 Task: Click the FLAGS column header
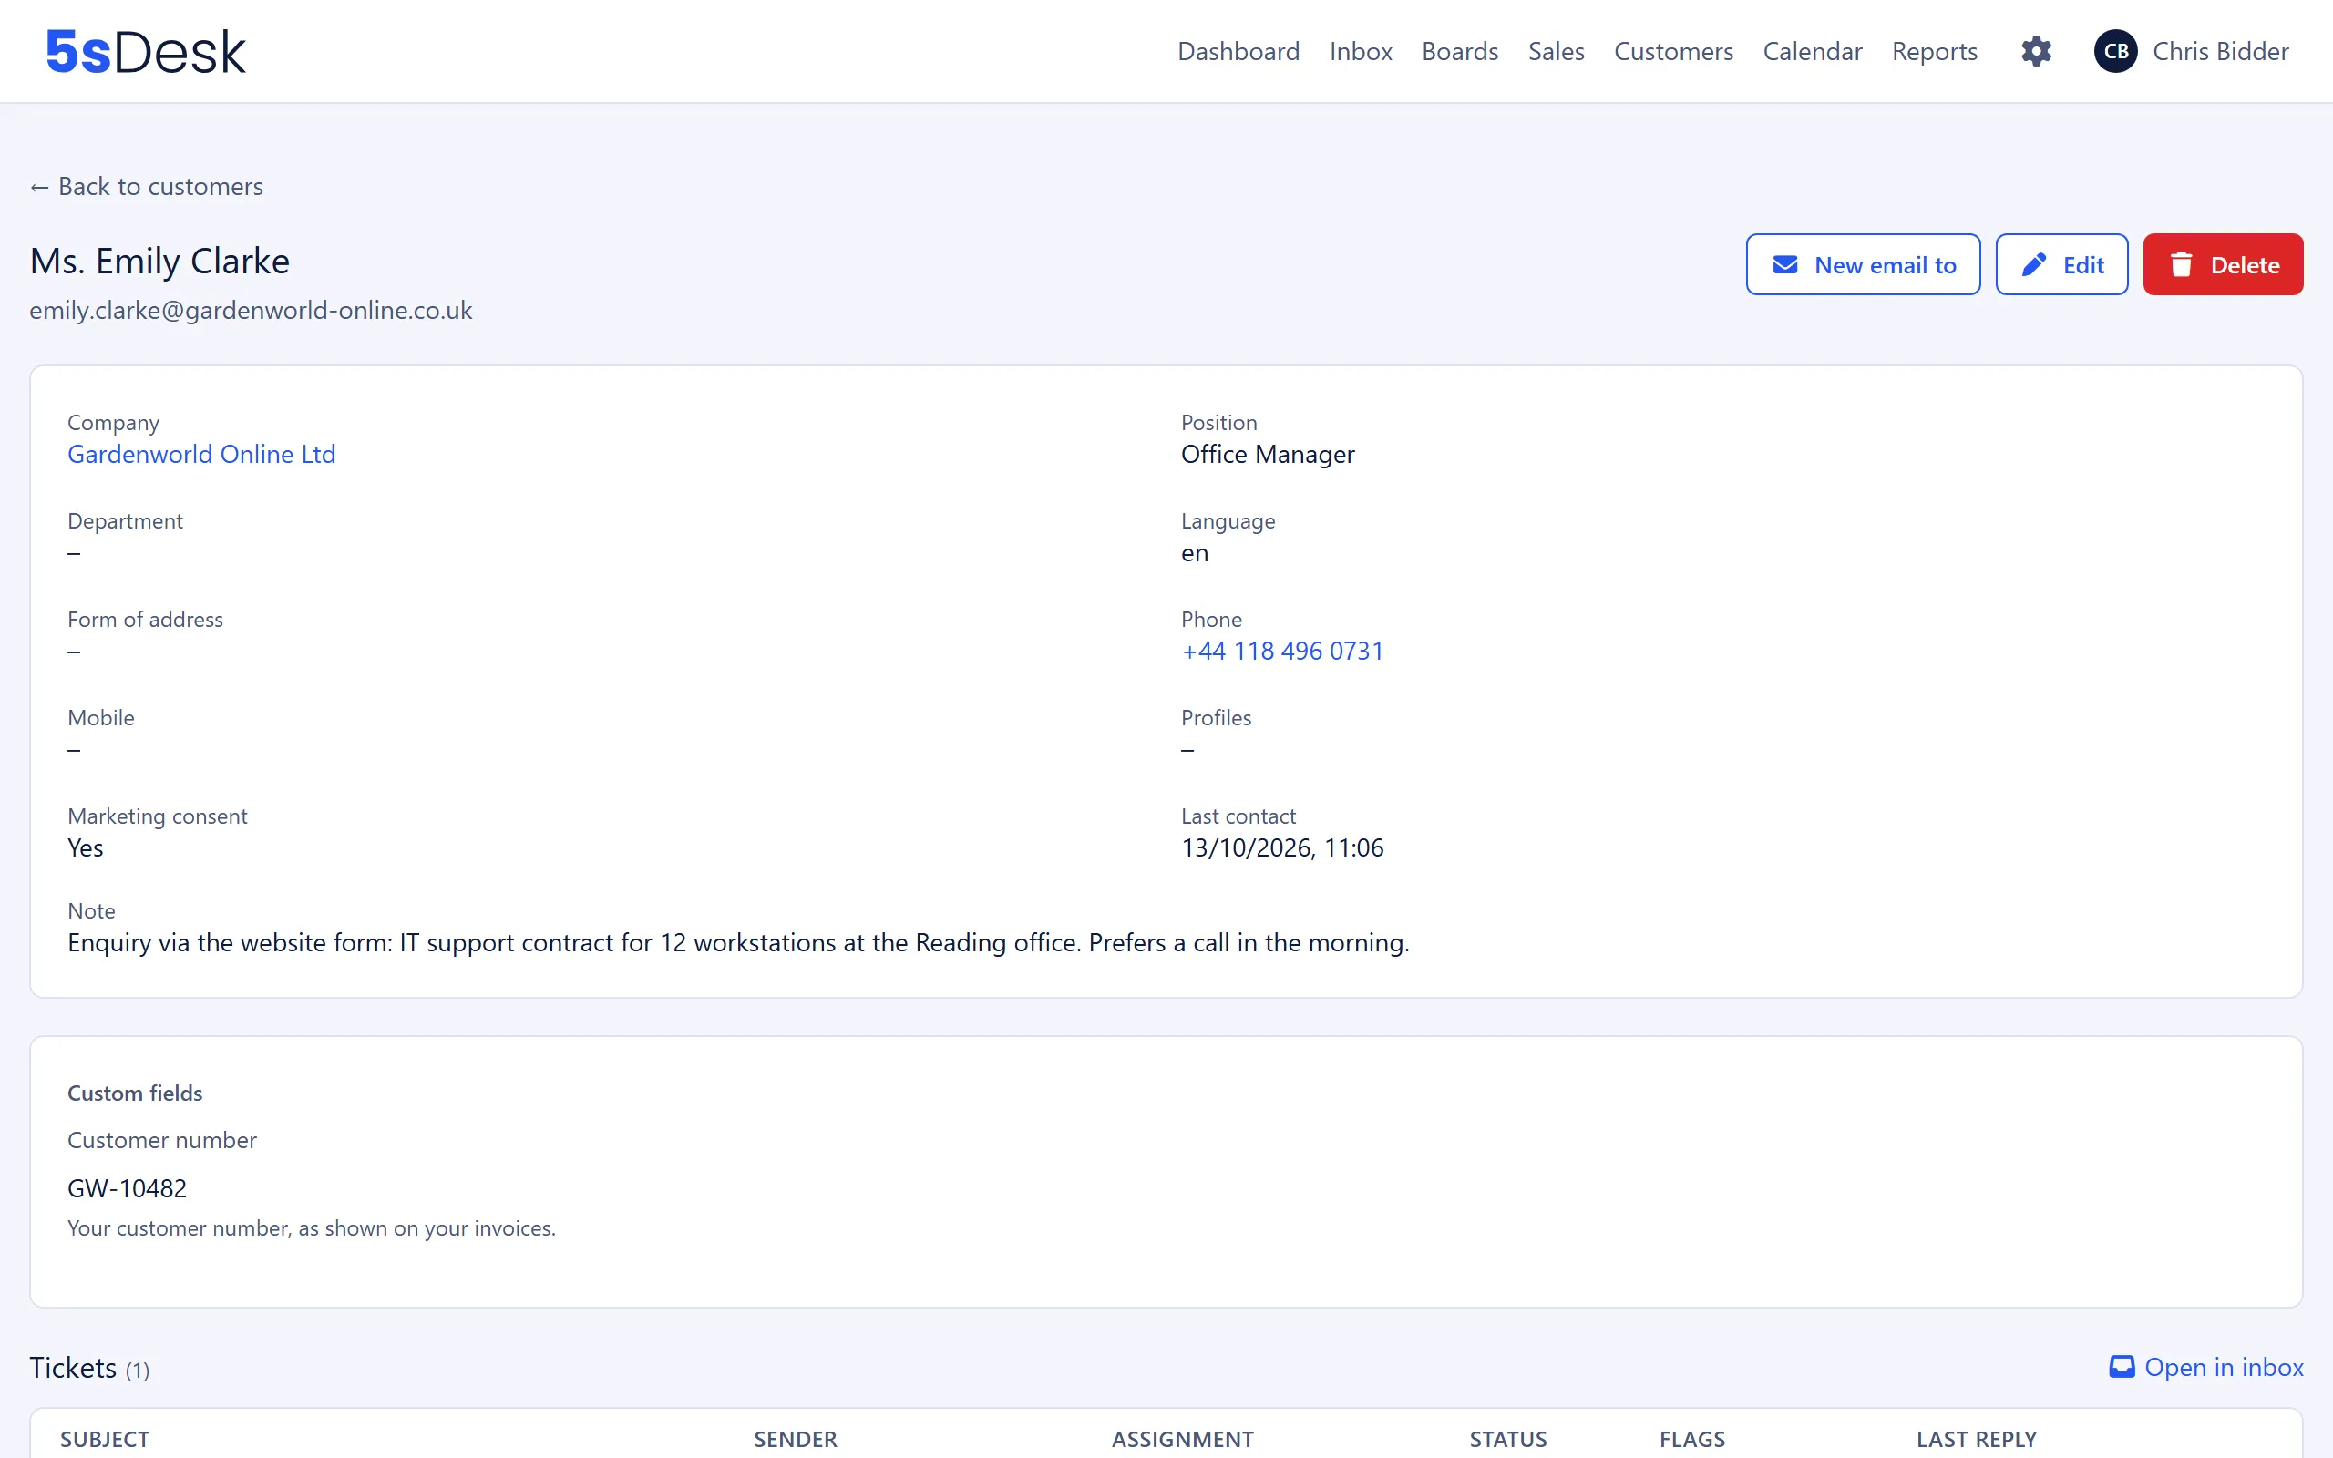(1692, 1439)
